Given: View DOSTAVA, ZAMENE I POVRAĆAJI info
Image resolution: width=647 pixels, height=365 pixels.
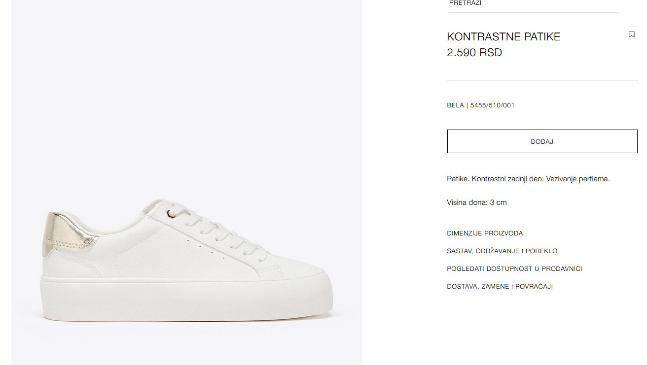Looking at the screenshot, I should (500, 287).
